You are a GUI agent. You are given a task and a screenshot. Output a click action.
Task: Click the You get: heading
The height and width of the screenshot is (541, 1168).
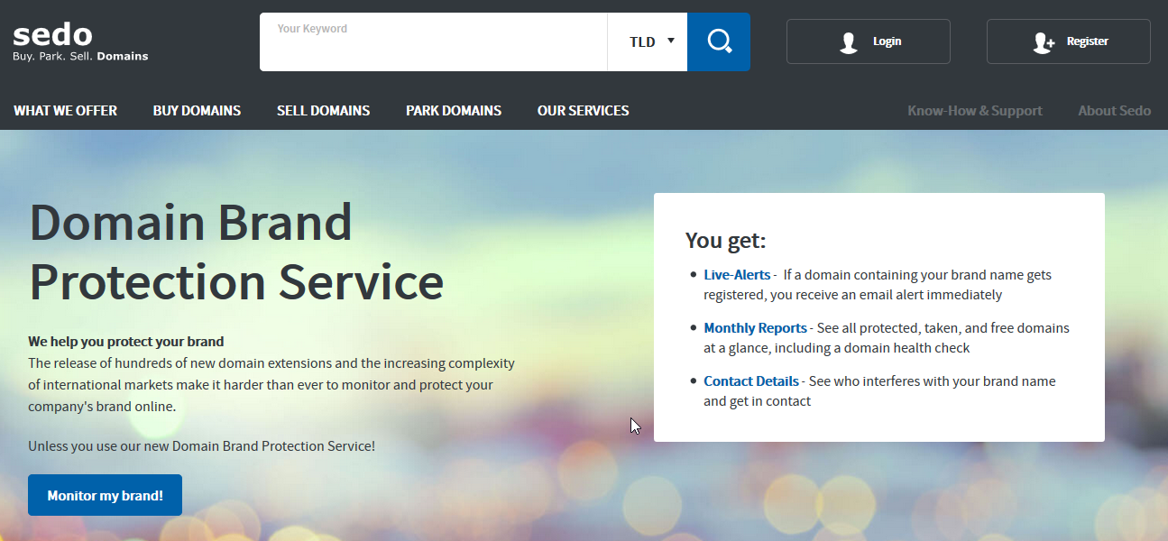725,241
